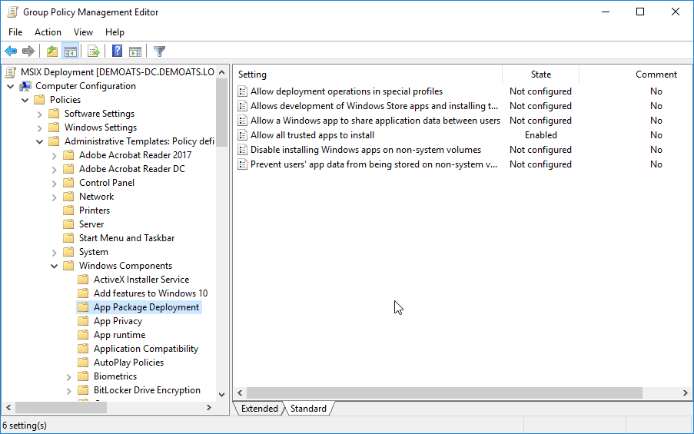Select 'Disable installing Windows apps on non-system volumes'
Viewport: 694px width, 434px height.
coord(365,150)
